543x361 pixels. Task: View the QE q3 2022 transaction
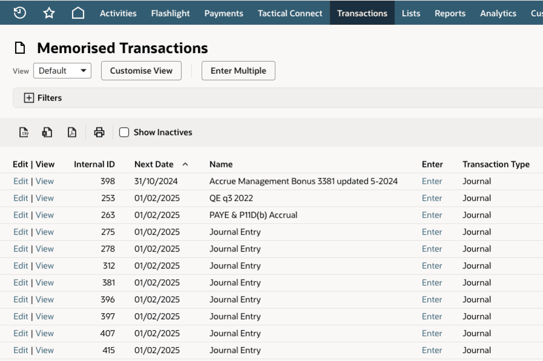(x=45, y=198)
